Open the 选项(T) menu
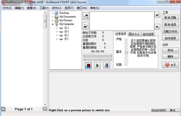Screen dimensions: 181x116 click(69, 8)
